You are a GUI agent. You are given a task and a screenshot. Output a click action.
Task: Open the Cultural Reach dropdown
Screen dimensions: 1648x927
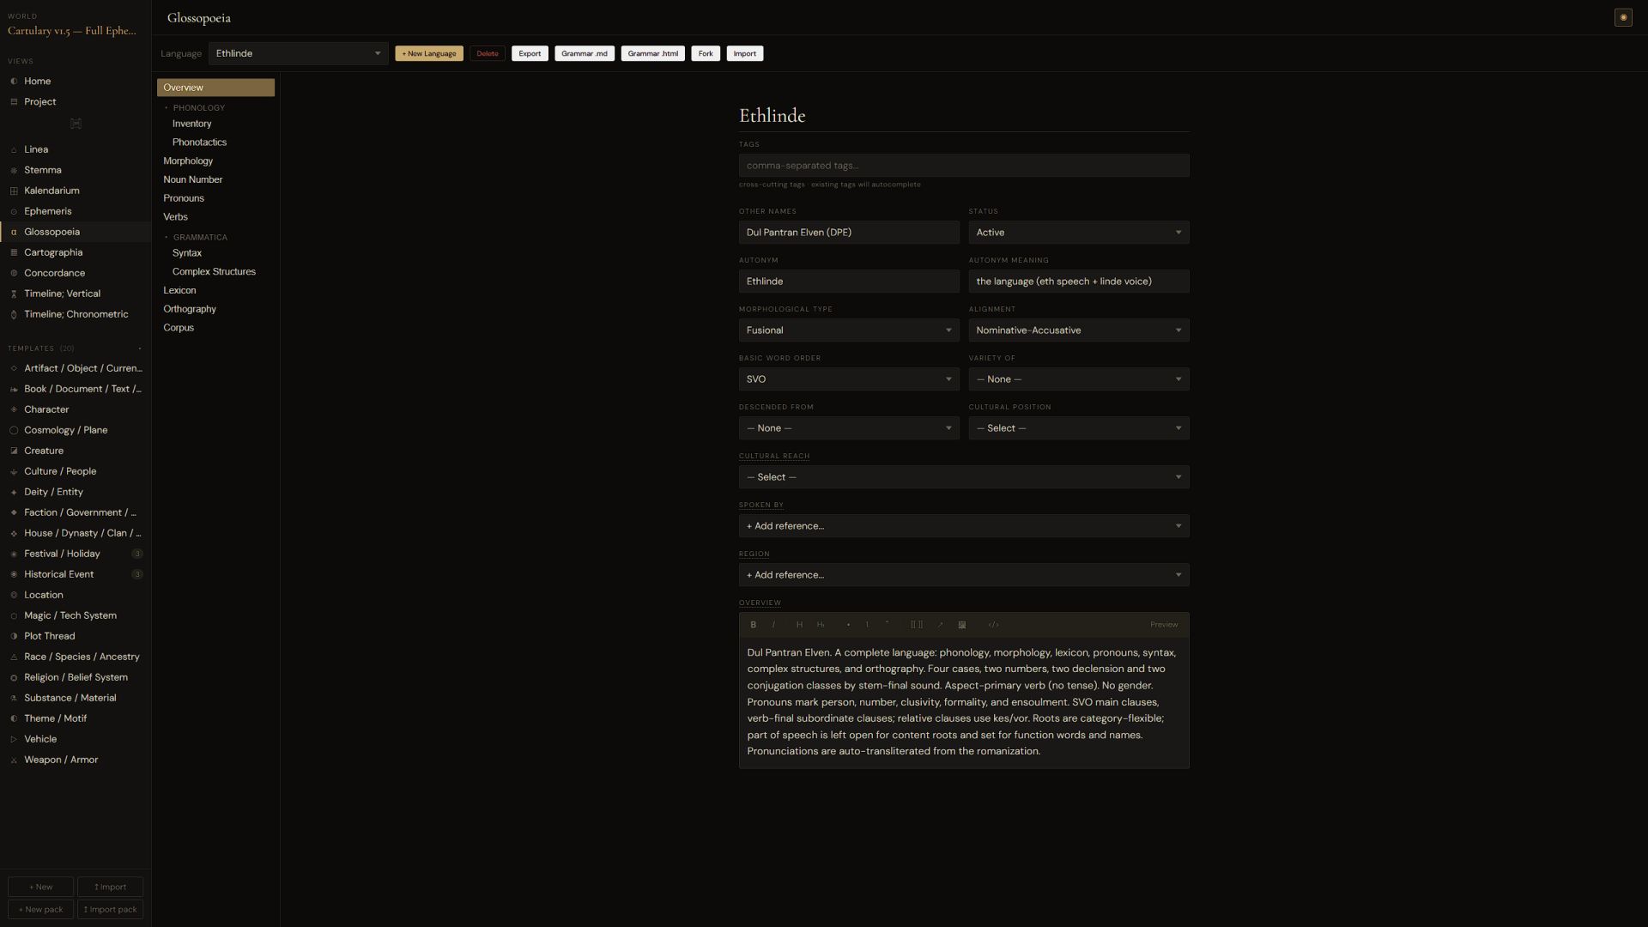(963, 477)
